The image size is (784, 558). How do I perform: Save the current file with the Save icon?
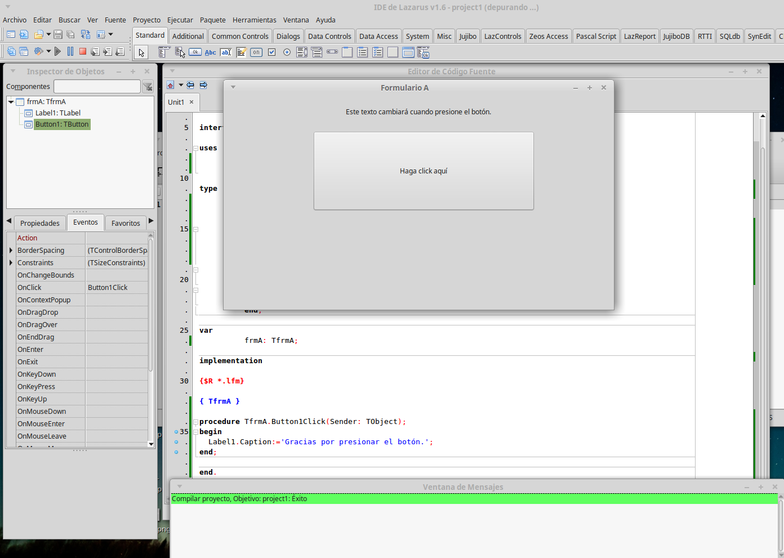point(57,34)
